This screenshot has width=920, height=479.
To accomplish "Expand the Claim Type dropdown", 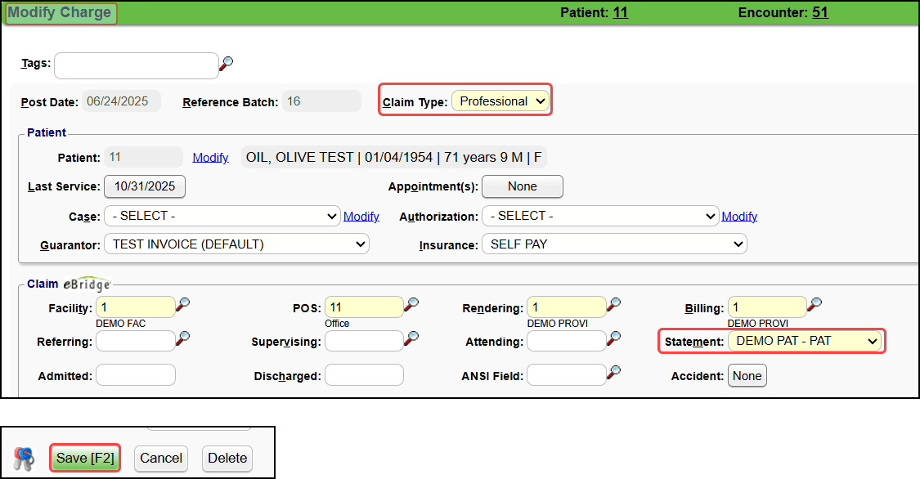I will 500,101.
